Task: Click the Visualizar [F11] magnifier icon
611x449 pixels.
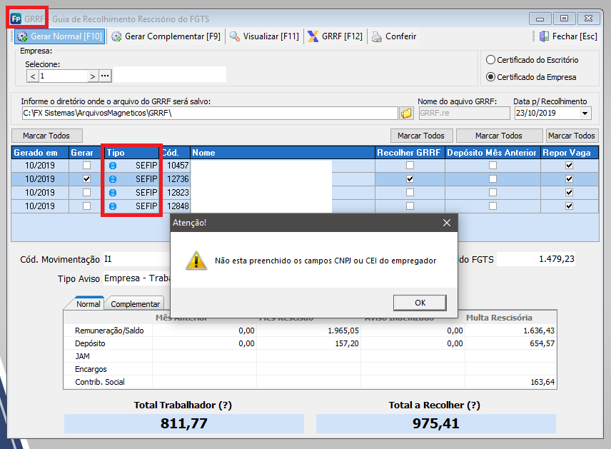Action: coord(235,36)
